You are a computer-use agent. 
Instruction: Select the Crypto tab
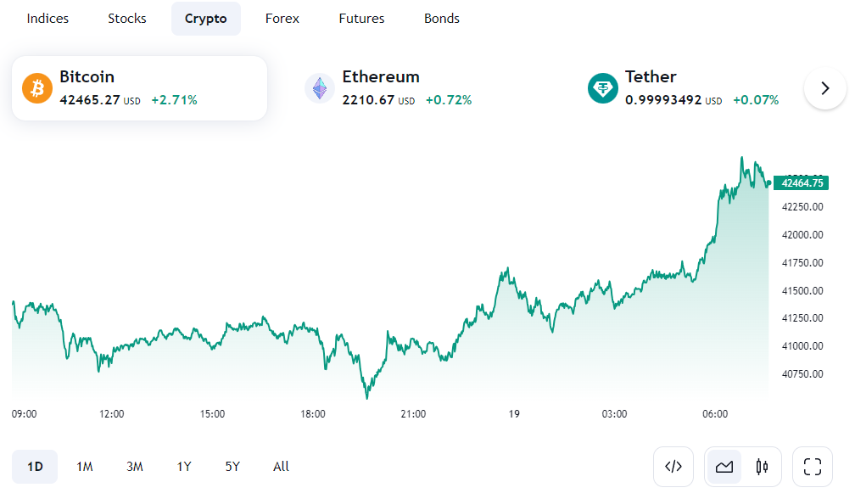[205, 19]
